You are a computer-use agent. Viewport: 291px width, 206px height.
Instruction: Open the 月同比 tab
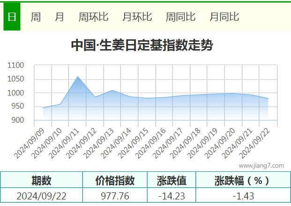[224, 17]
